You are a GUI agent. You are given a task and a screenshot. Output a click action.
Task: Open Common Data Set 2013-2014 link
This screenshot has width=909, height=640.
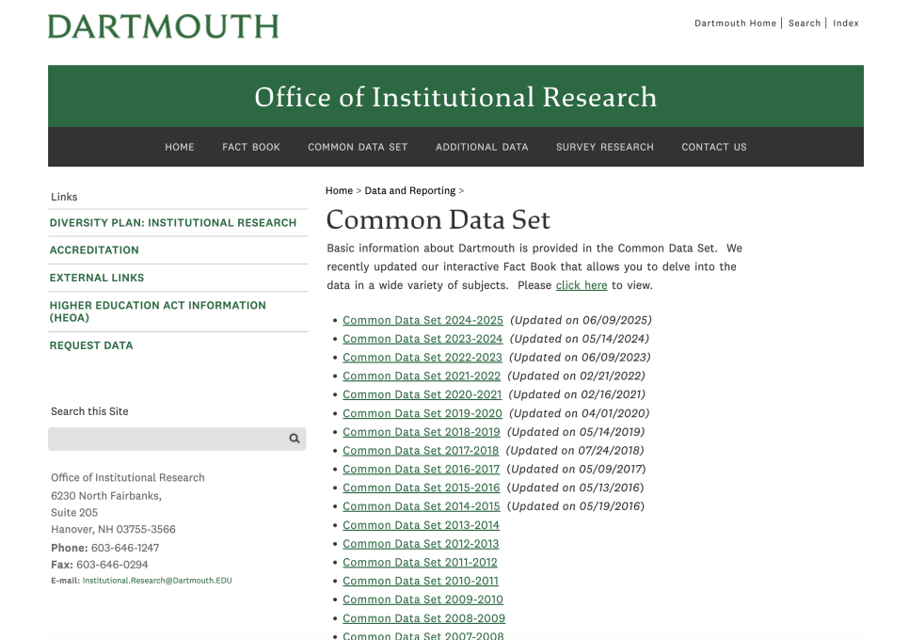[421, 525]
